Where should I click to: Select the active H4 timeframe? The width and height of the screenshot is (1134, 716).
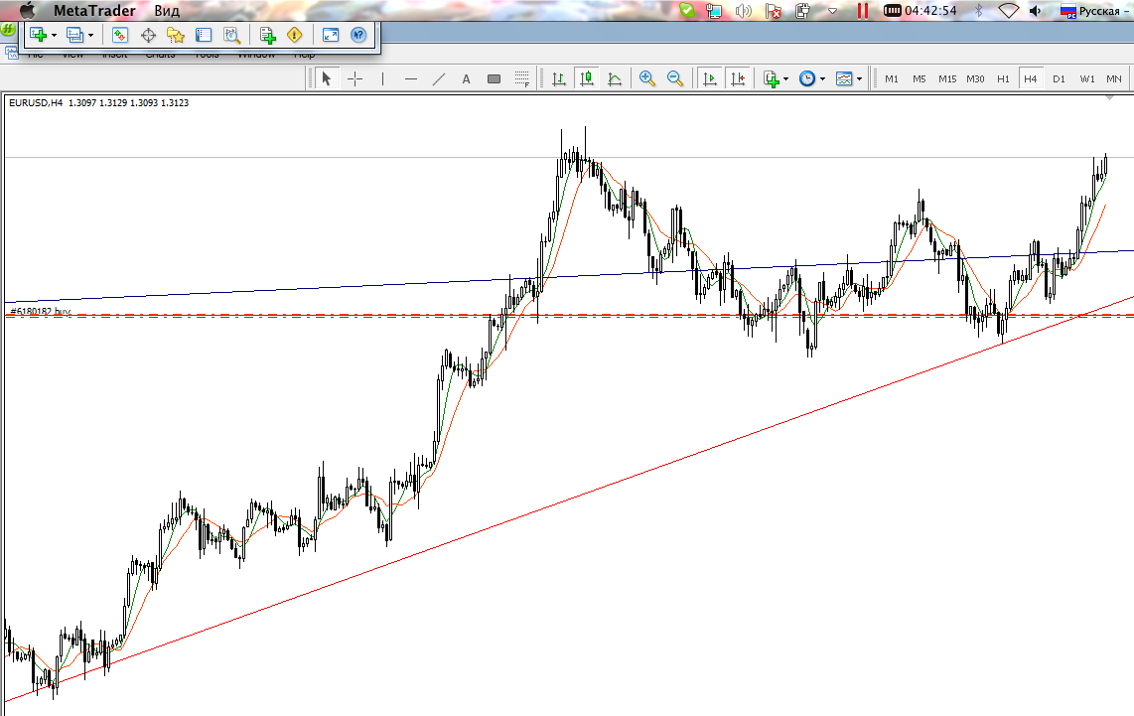1031,78
